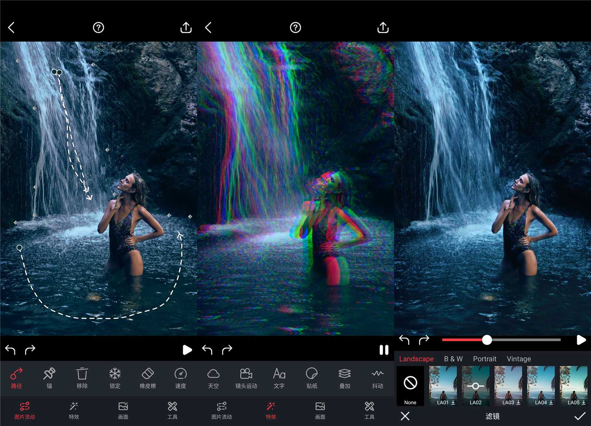This screenshot has width=591, height=426.
Task: Tap the 移除 trash icon
Action: [82, 378]
